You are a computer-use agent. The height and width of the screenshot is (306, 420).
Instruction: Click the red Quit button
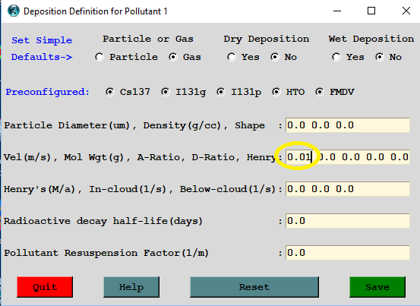45,287
